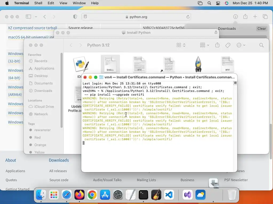The image size is (273, 204).
Task: Select the SHELL file icon in Finder
Action: click(110, 64)
